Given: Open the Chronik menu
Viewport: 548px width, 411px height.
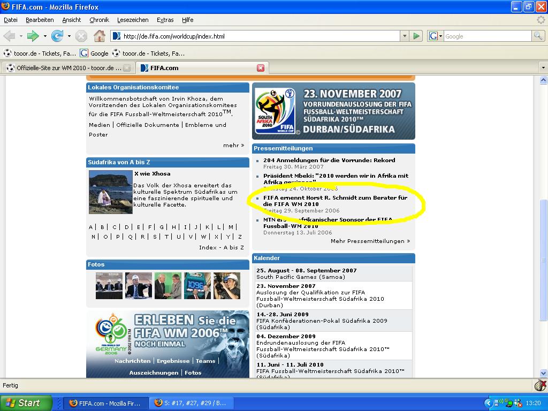Looking at the screenshot, I should pyautogui.click(x=99, y=20).
